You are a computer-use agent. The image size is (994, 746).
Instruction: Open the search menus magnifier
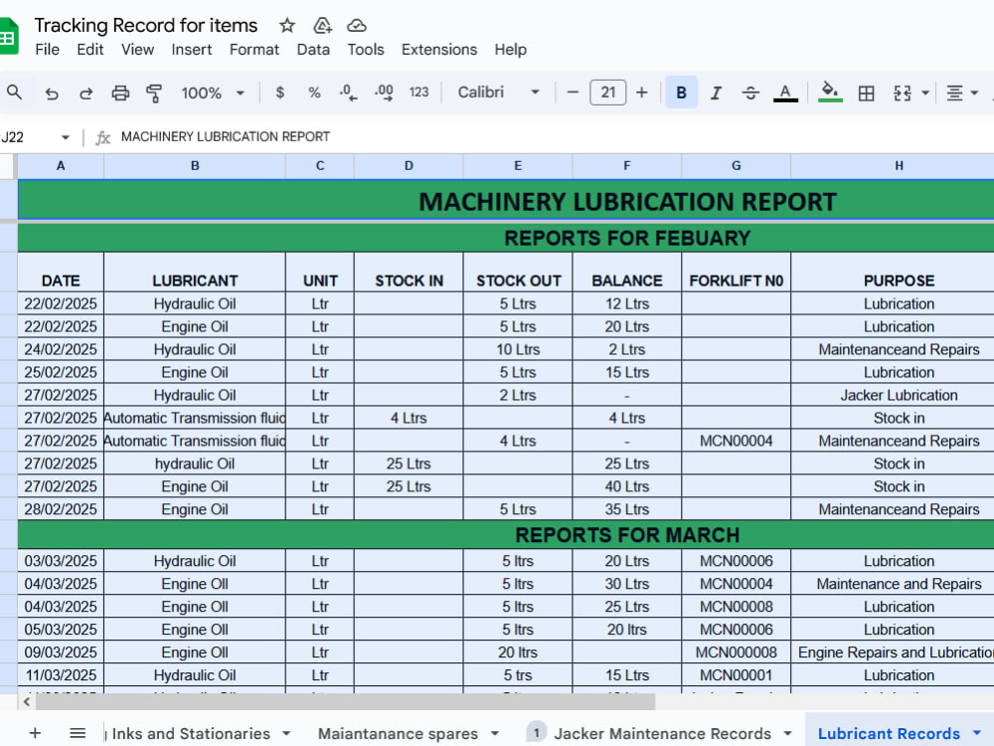pyautogui.click(x=15, y=93)
